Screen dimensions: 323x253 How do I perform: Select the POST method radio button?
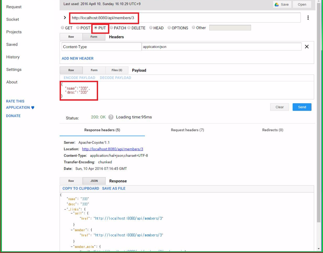(x=78, y=28)
